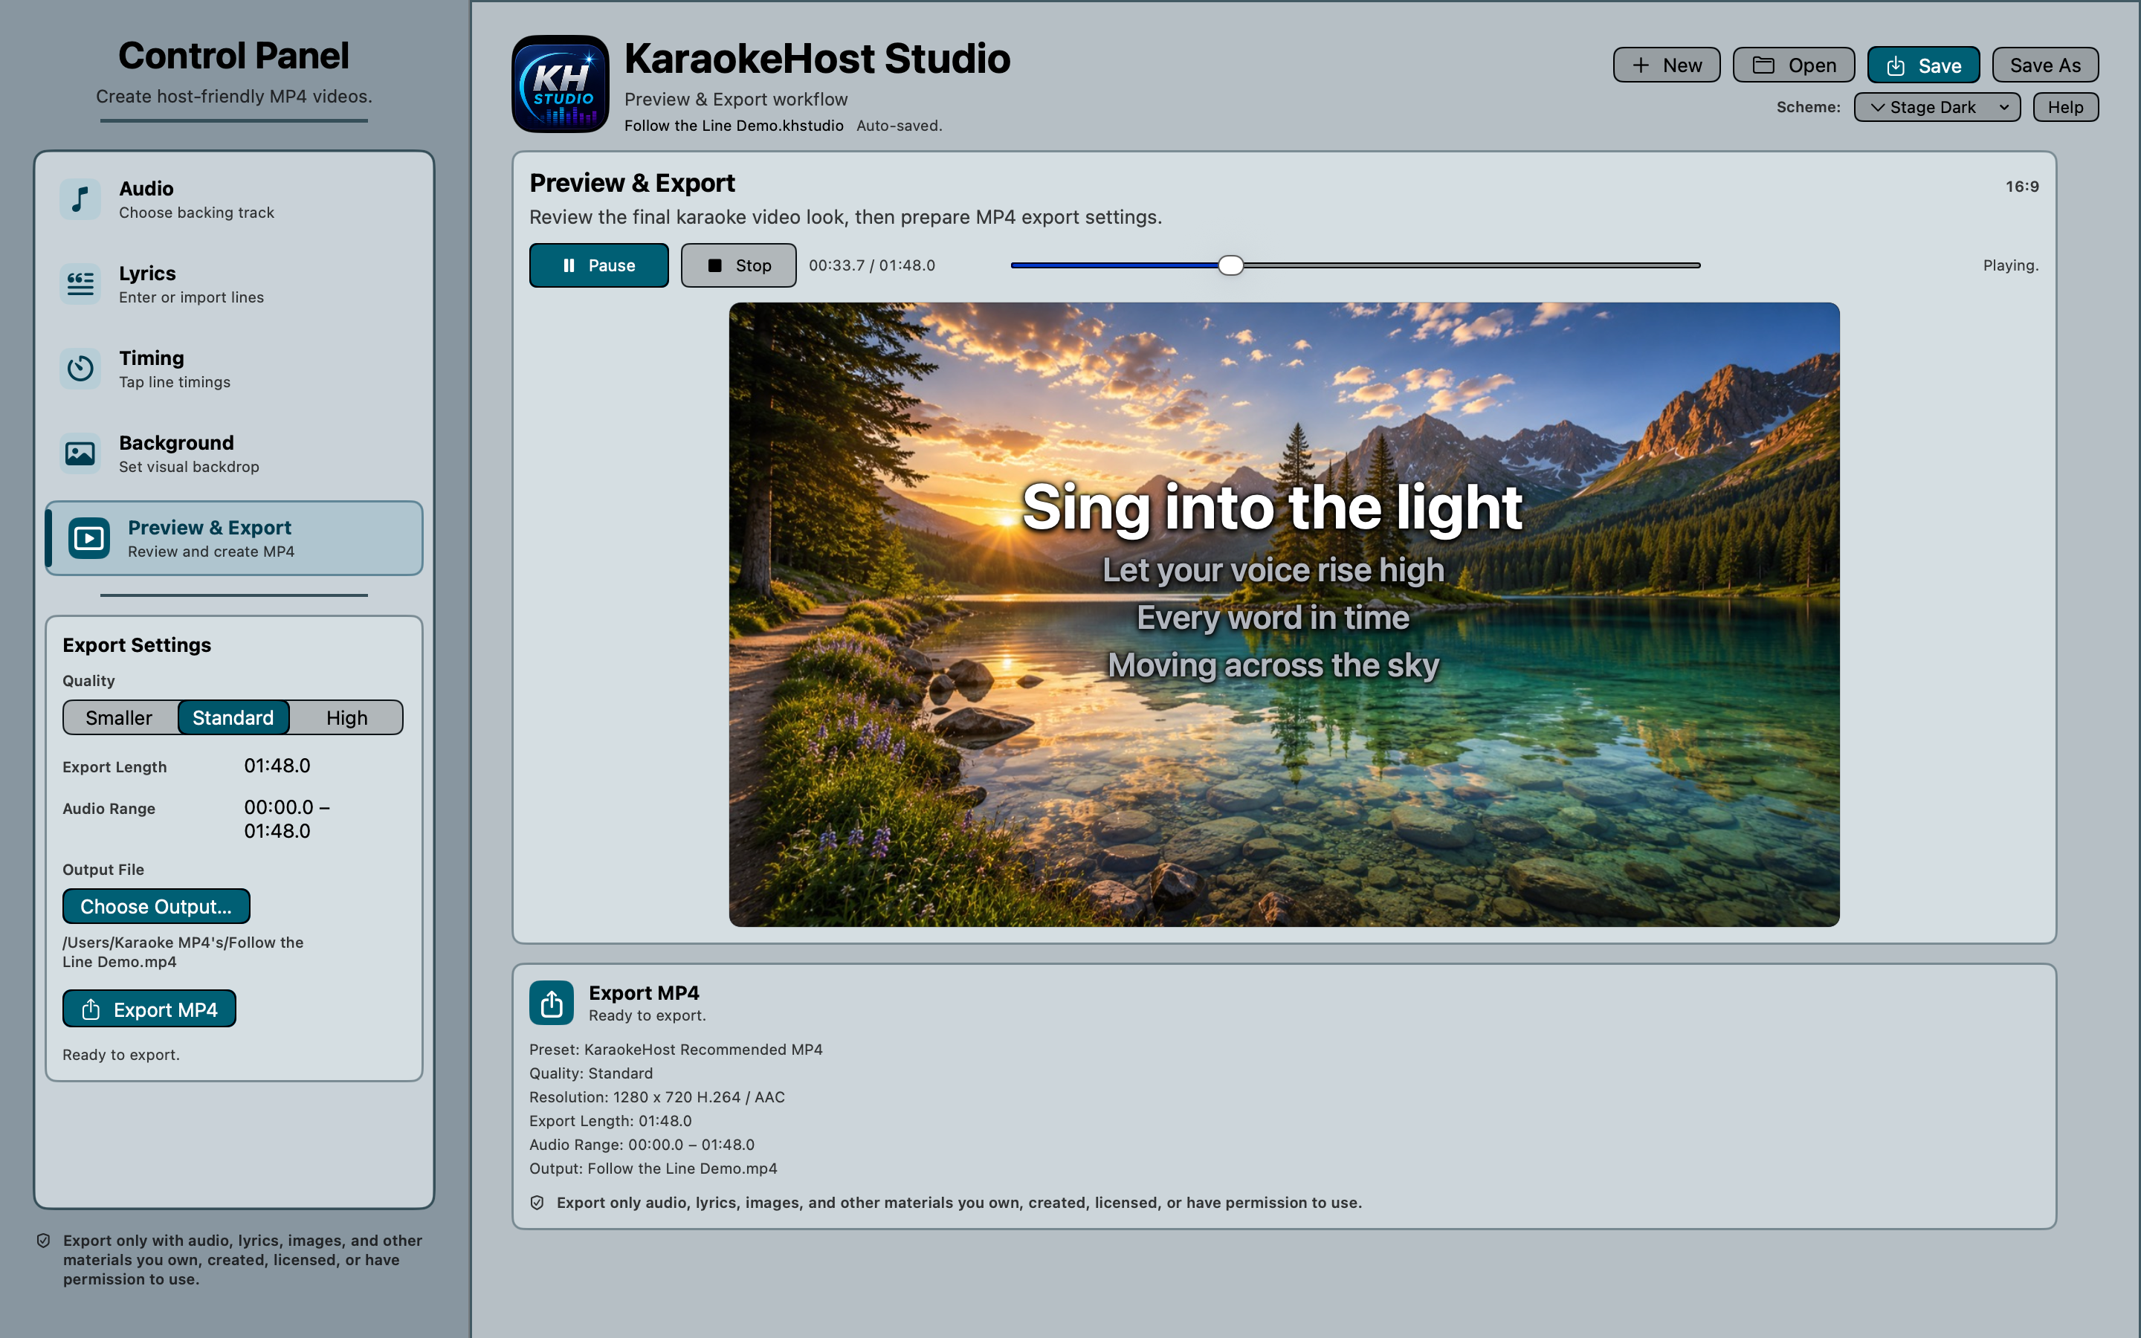Click 'Let your voice rise high' lyric line
This screenshot has height=1338, width=2141.
1273,570
